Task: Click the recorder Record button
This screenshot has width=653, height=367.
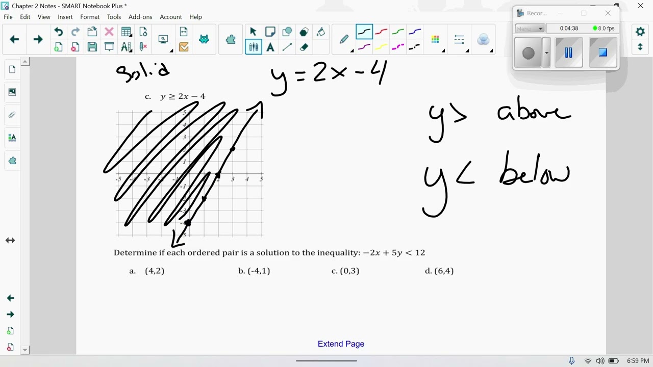Action: 529,53
